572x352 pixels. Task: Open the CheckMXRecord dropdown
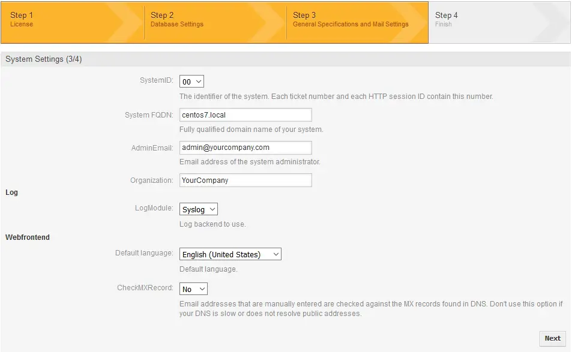pyautogui.click(x=193, y=288)
